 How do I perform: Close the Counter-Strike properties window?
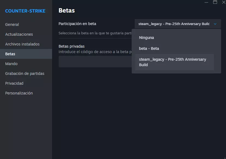pyautogui.click(x=224, y=2)
